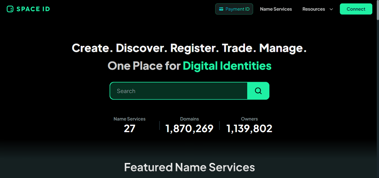Click the Domains label

click(x=189, y=119)
